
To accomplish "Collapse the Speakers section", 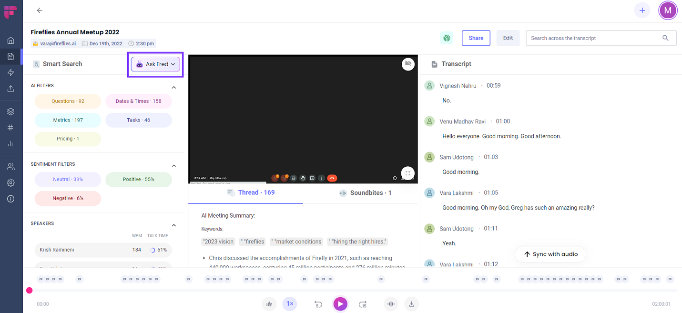I will [x=174, y=225].
